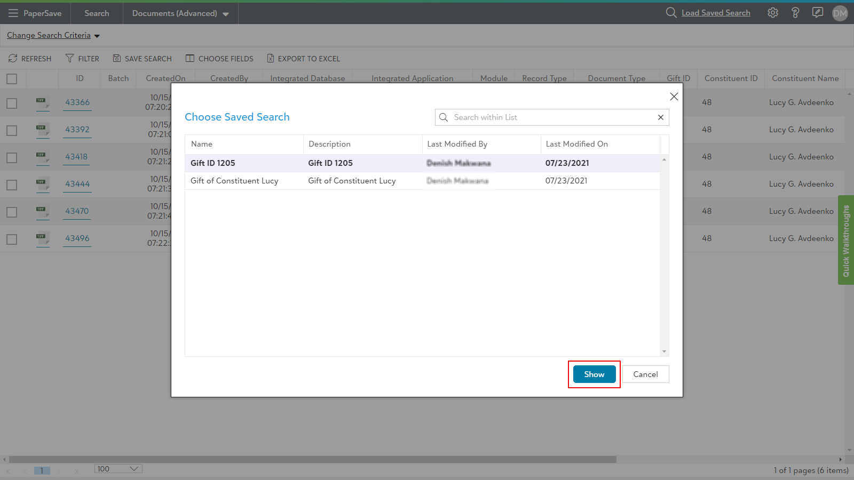Click the Export to Excel icon
854x480 pixels.
tap(271, 59)
